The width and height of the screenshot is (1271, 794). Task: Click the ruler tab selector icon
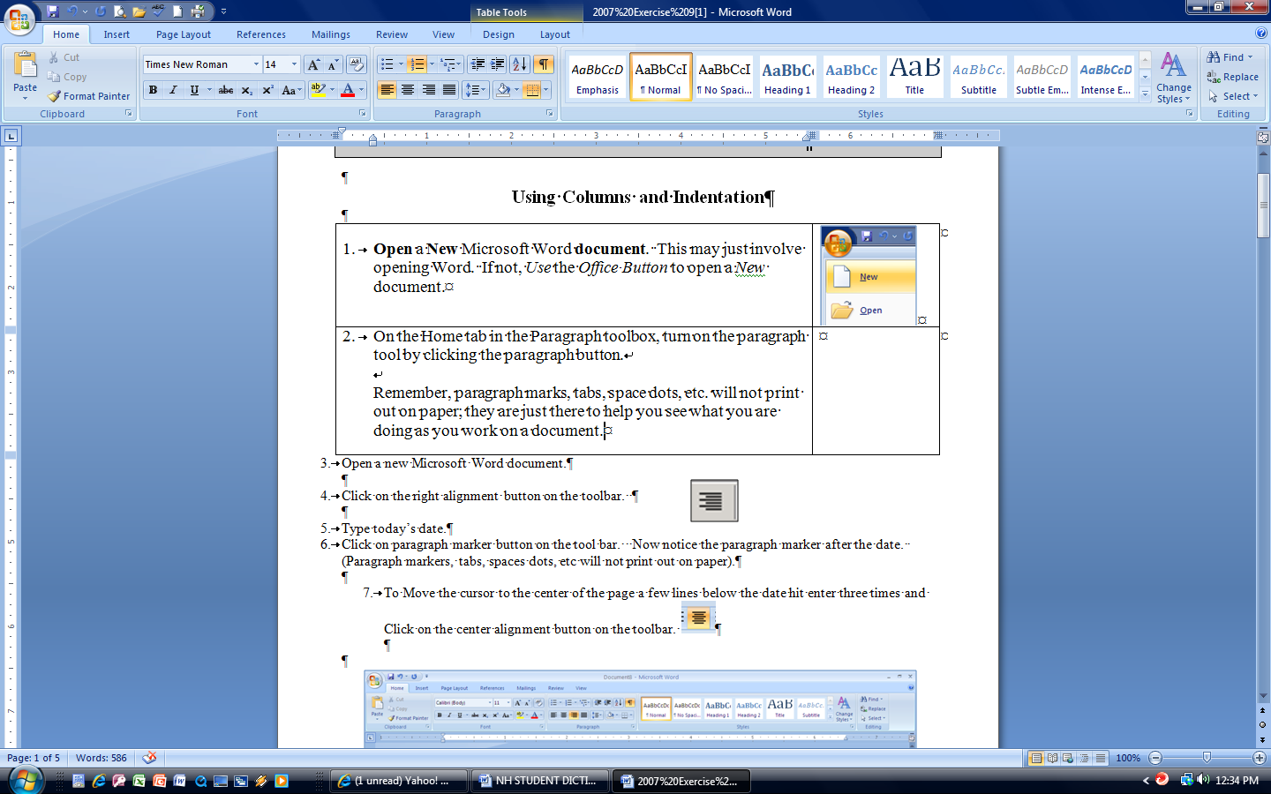(x=11, y=136)
